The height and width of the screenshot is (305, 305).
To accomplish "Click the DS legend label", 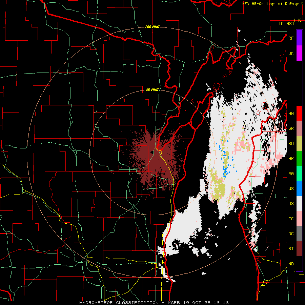I will tap(291, 204).
